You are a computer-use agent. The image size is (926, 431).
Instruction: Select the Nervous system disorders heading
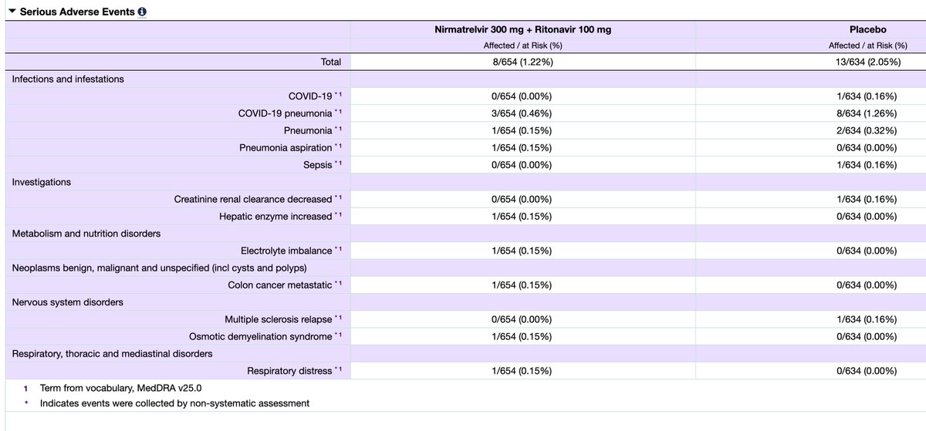[67, 301]
